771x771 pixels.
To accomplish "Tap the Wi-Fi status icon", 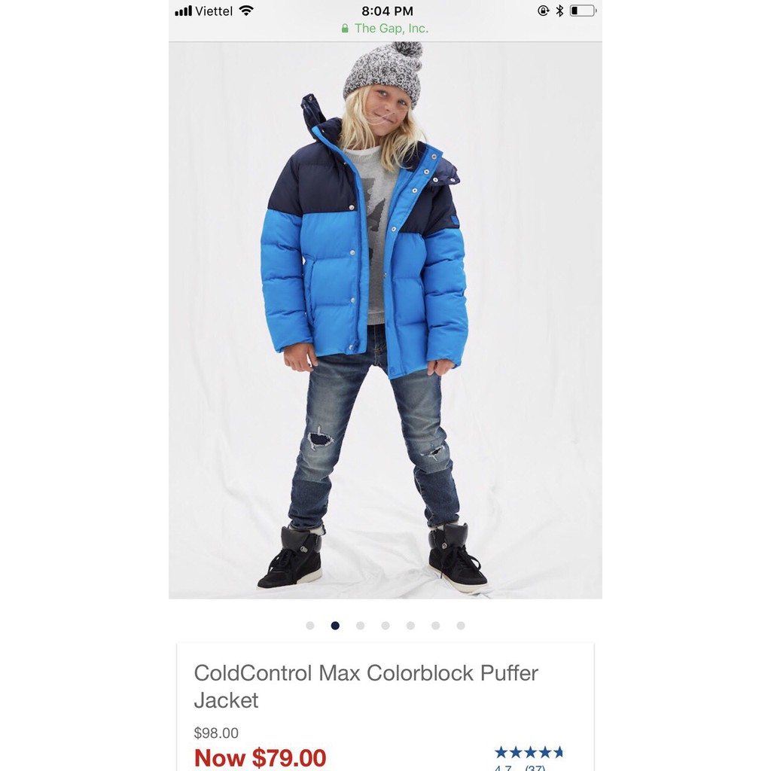I will click(x=246, y=11).
